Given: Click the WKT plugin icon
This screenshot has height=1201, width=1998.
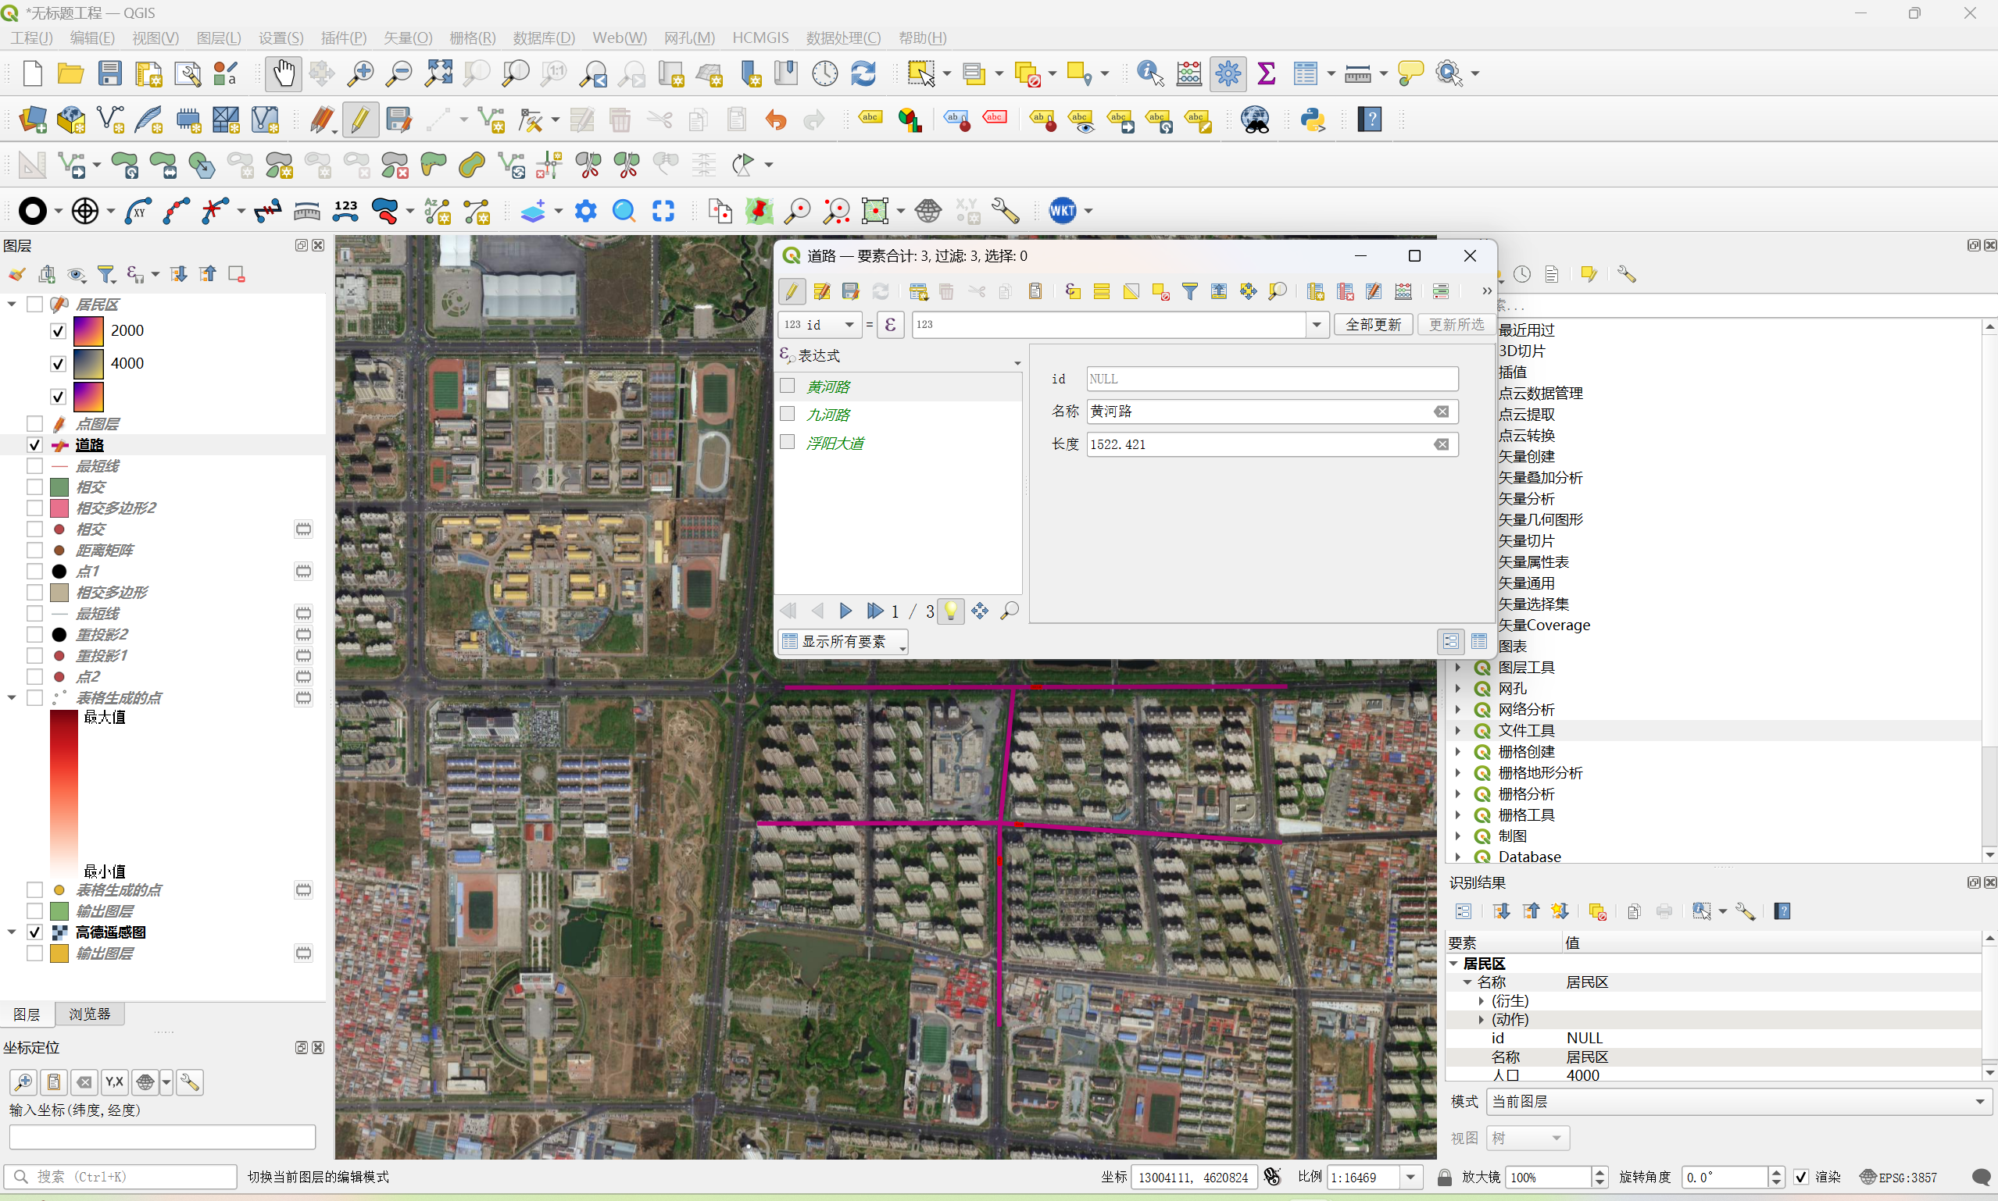Looking at the screenshot, I should point(1062,211).
